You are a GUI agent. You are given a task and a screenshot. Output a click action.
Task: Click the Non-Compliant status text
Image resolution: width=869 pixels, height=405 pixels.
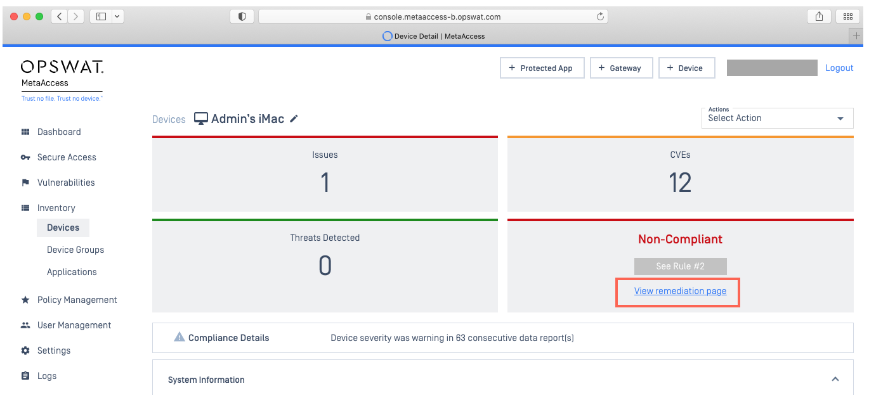click(680, 239)
